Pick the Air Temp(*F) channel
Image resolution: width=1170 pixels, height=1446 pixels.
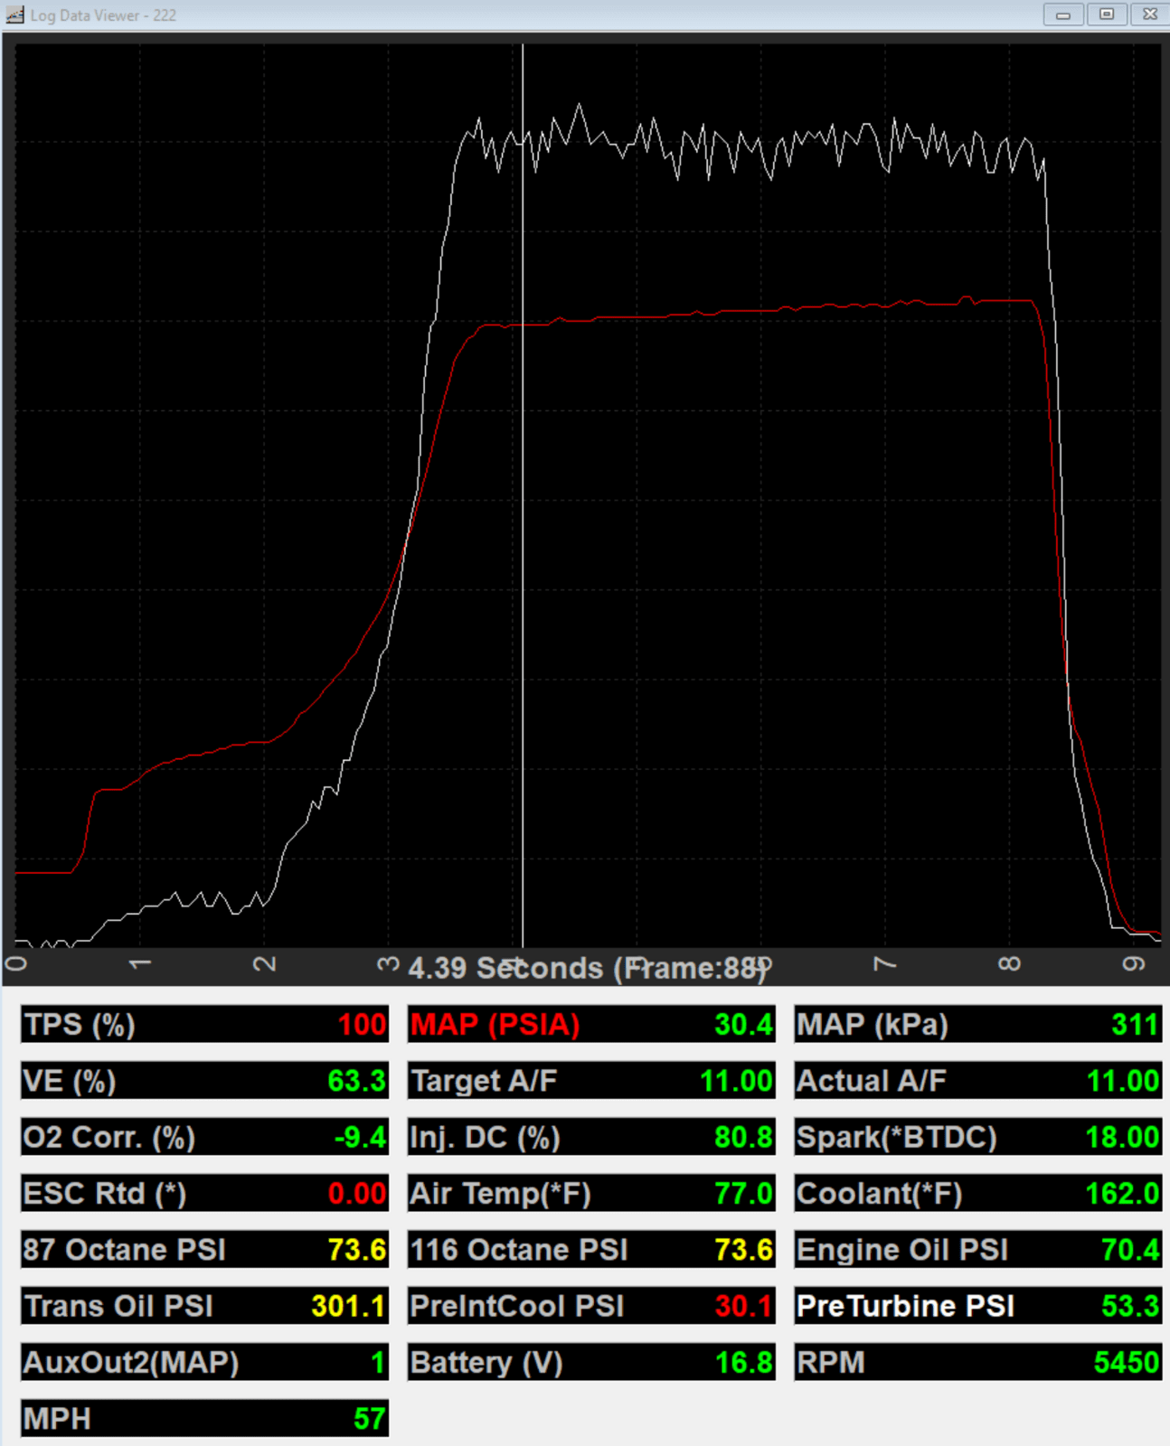(x=592, y=1194)
